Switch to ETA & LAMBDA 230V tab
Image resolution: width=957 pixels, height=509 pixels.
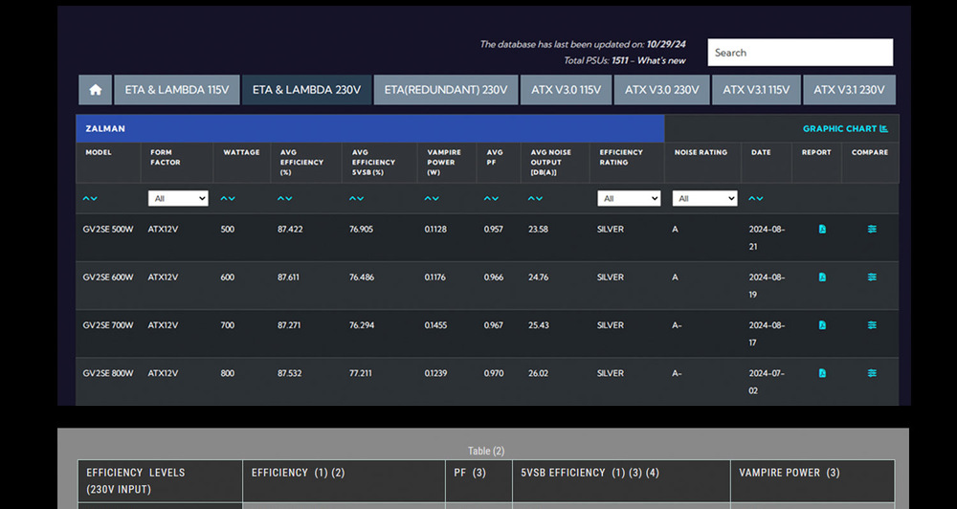click(x=306, y=90)
